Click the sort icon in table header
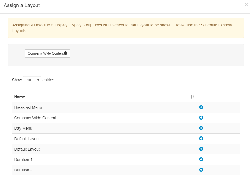This screenshot has width=250, height=175. tap(193, 97)
